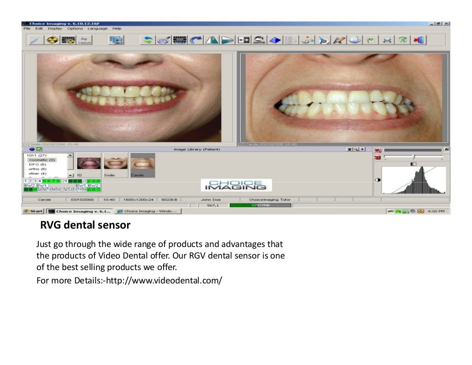Click the blue diamond 3D icon
472x365 pixels.
pos(275,40)
